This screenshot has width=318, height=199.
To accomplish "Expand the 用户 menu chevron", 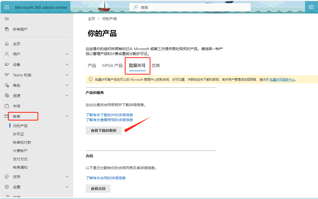I will [x=67, y=54].
